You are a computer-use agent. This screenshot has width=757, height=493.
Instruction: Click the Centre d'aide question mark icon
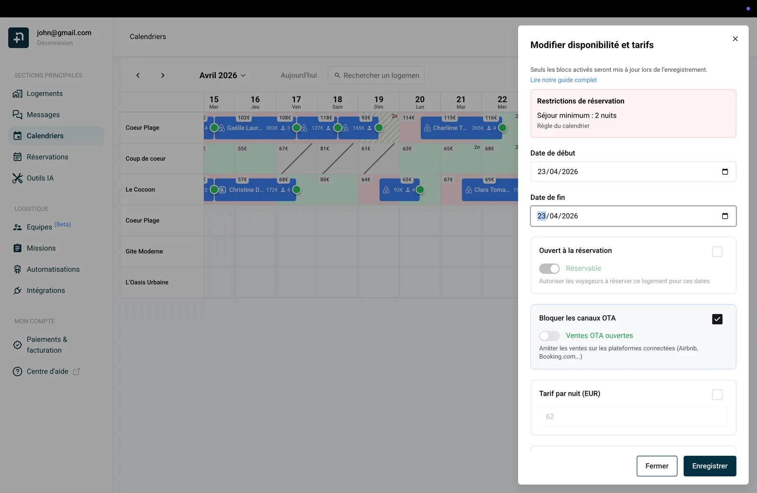[18, 372]
